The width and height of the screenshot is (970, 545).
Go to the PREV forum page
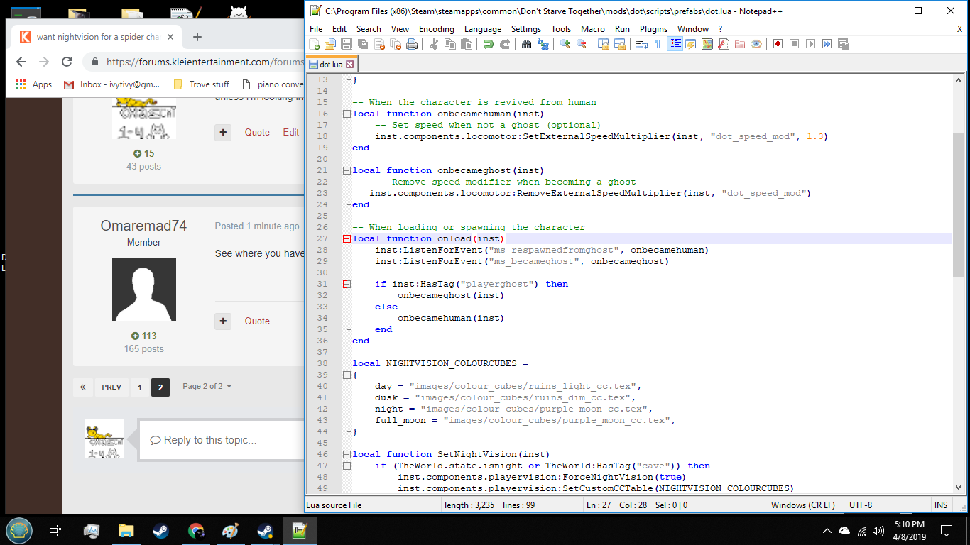(x=111, y=387)
